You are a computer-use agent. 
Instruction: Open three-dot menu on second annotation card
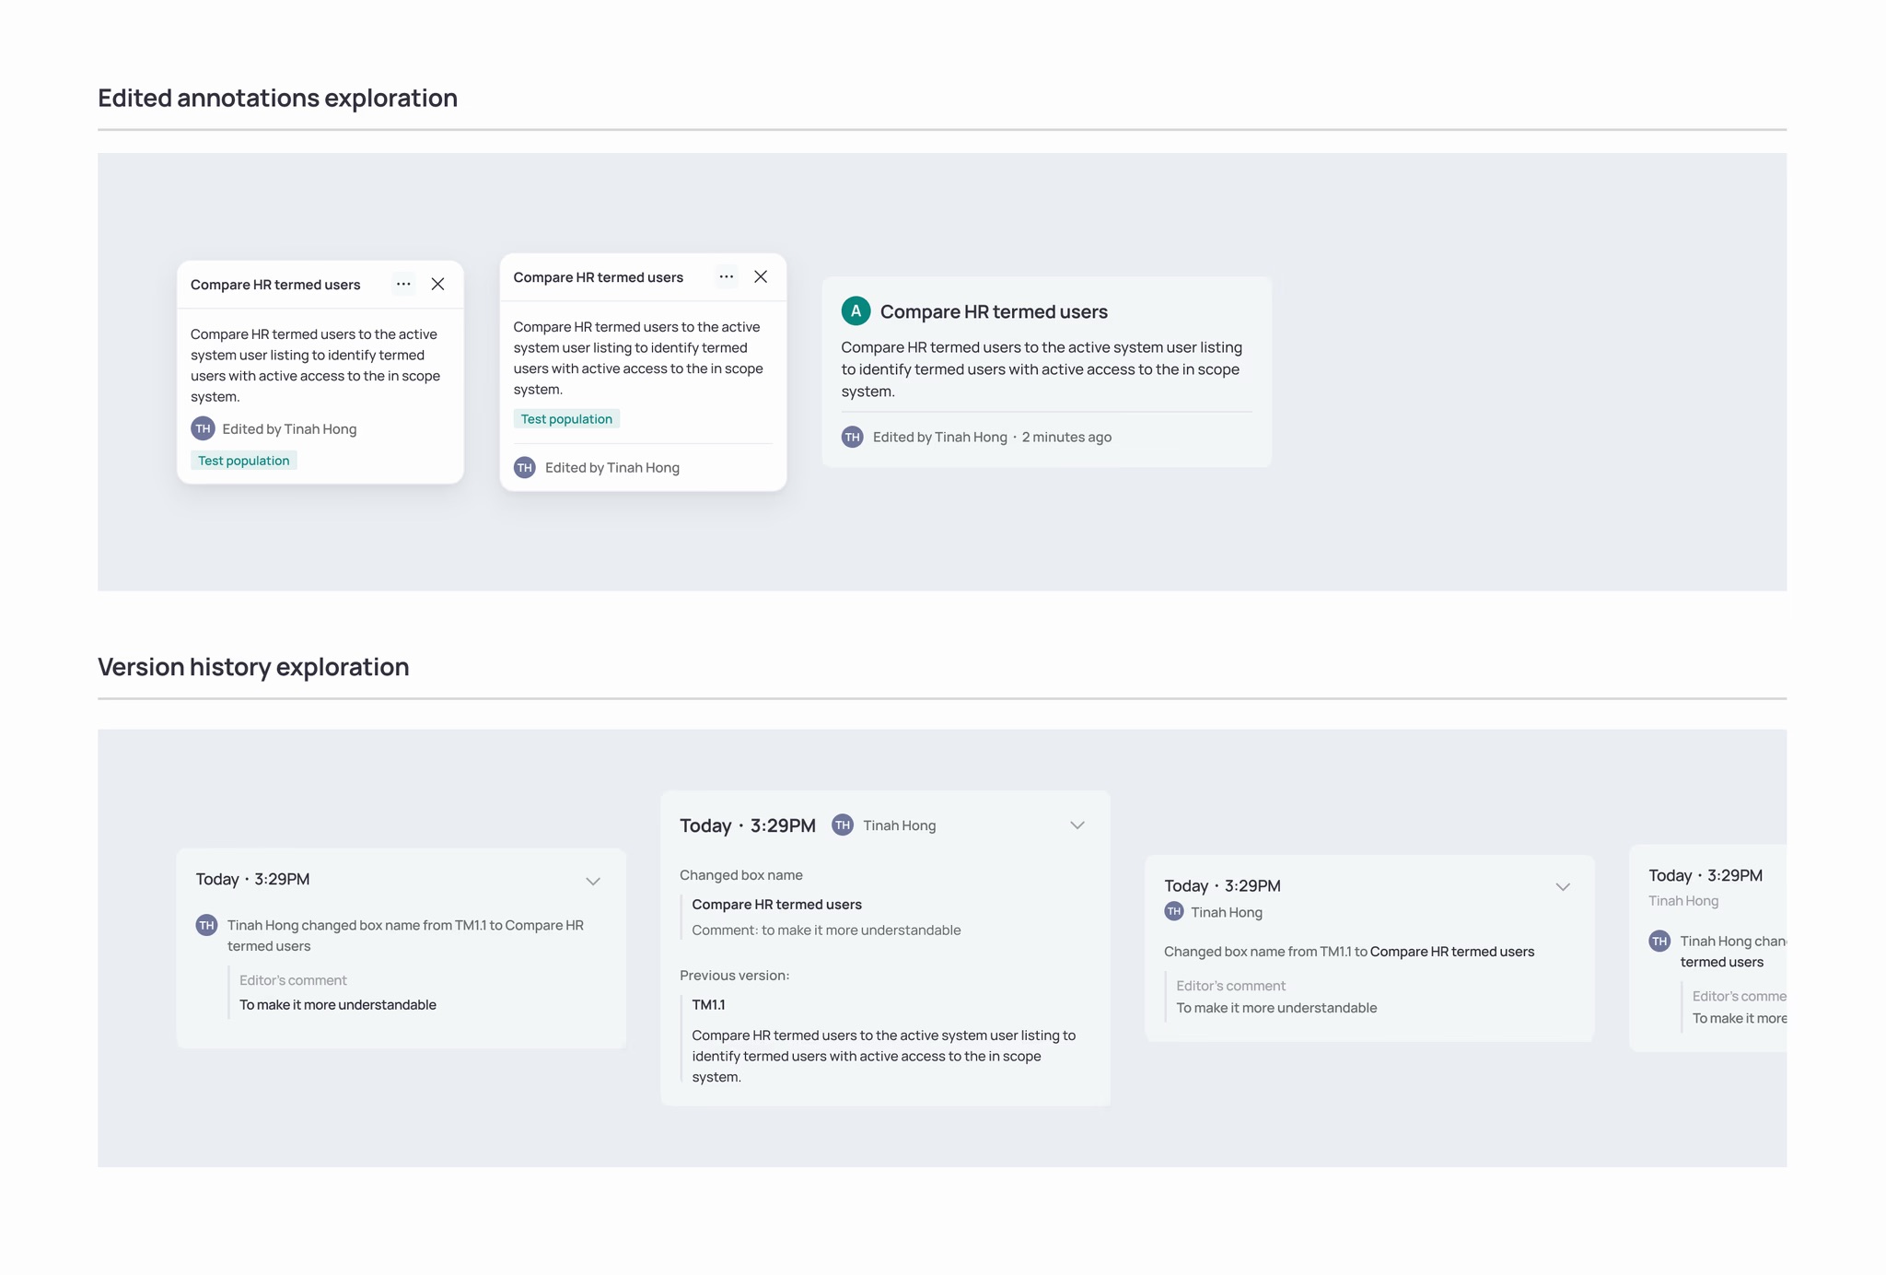tap(726, 276)
